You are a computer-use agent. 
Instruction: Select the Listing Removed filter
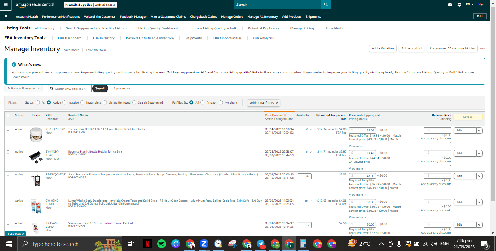[105, 102]
